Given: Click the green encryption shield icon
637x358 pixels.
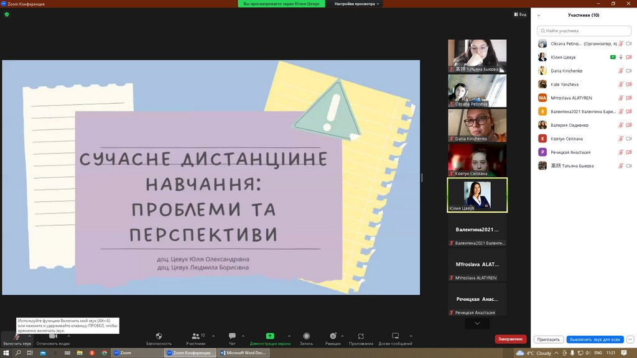Looking at the screenshot, I should coord(7,14).
